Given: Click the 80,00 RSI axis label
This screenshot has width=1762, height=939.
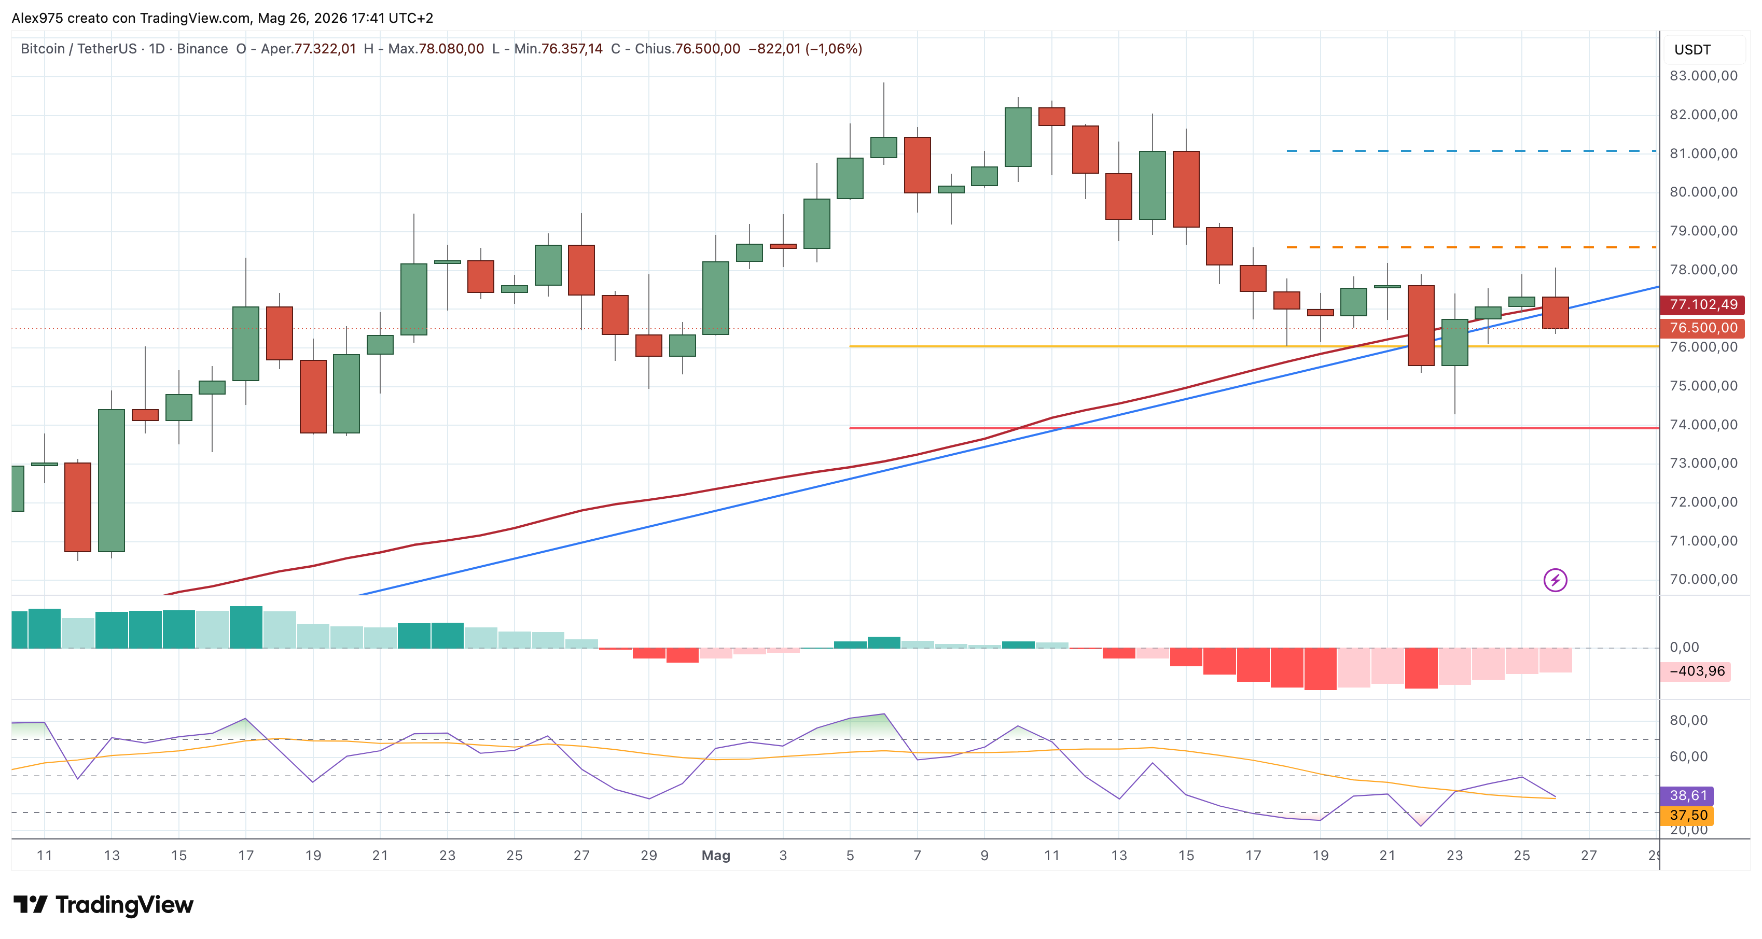Looking at the screenshot, I should pyautogui.click(x=1688, y=720).
